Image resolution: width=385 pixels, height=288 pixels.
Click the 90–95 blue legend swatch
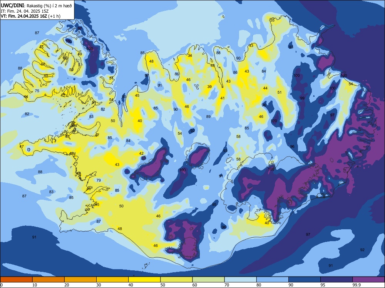point(305,280)
